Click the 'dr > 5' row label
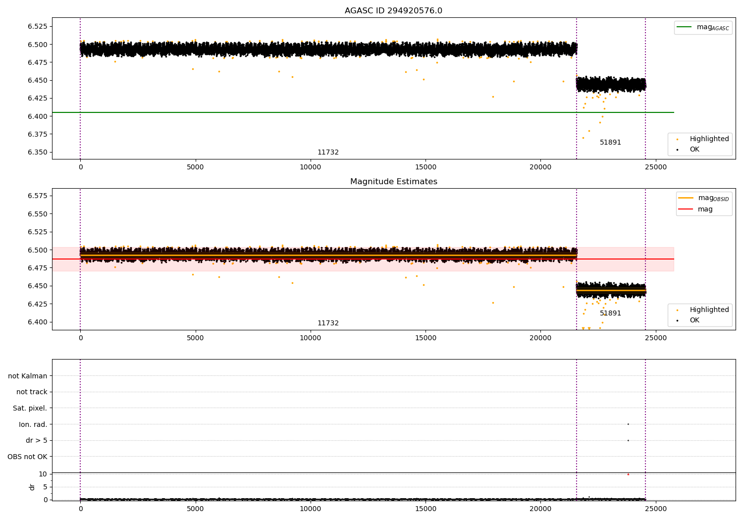 [37, 440]
